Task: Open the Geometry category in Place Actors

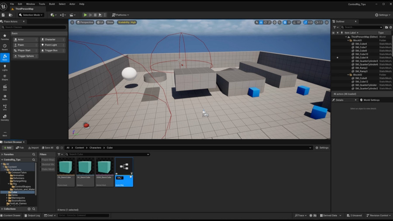Action: (x=5, y=117)
